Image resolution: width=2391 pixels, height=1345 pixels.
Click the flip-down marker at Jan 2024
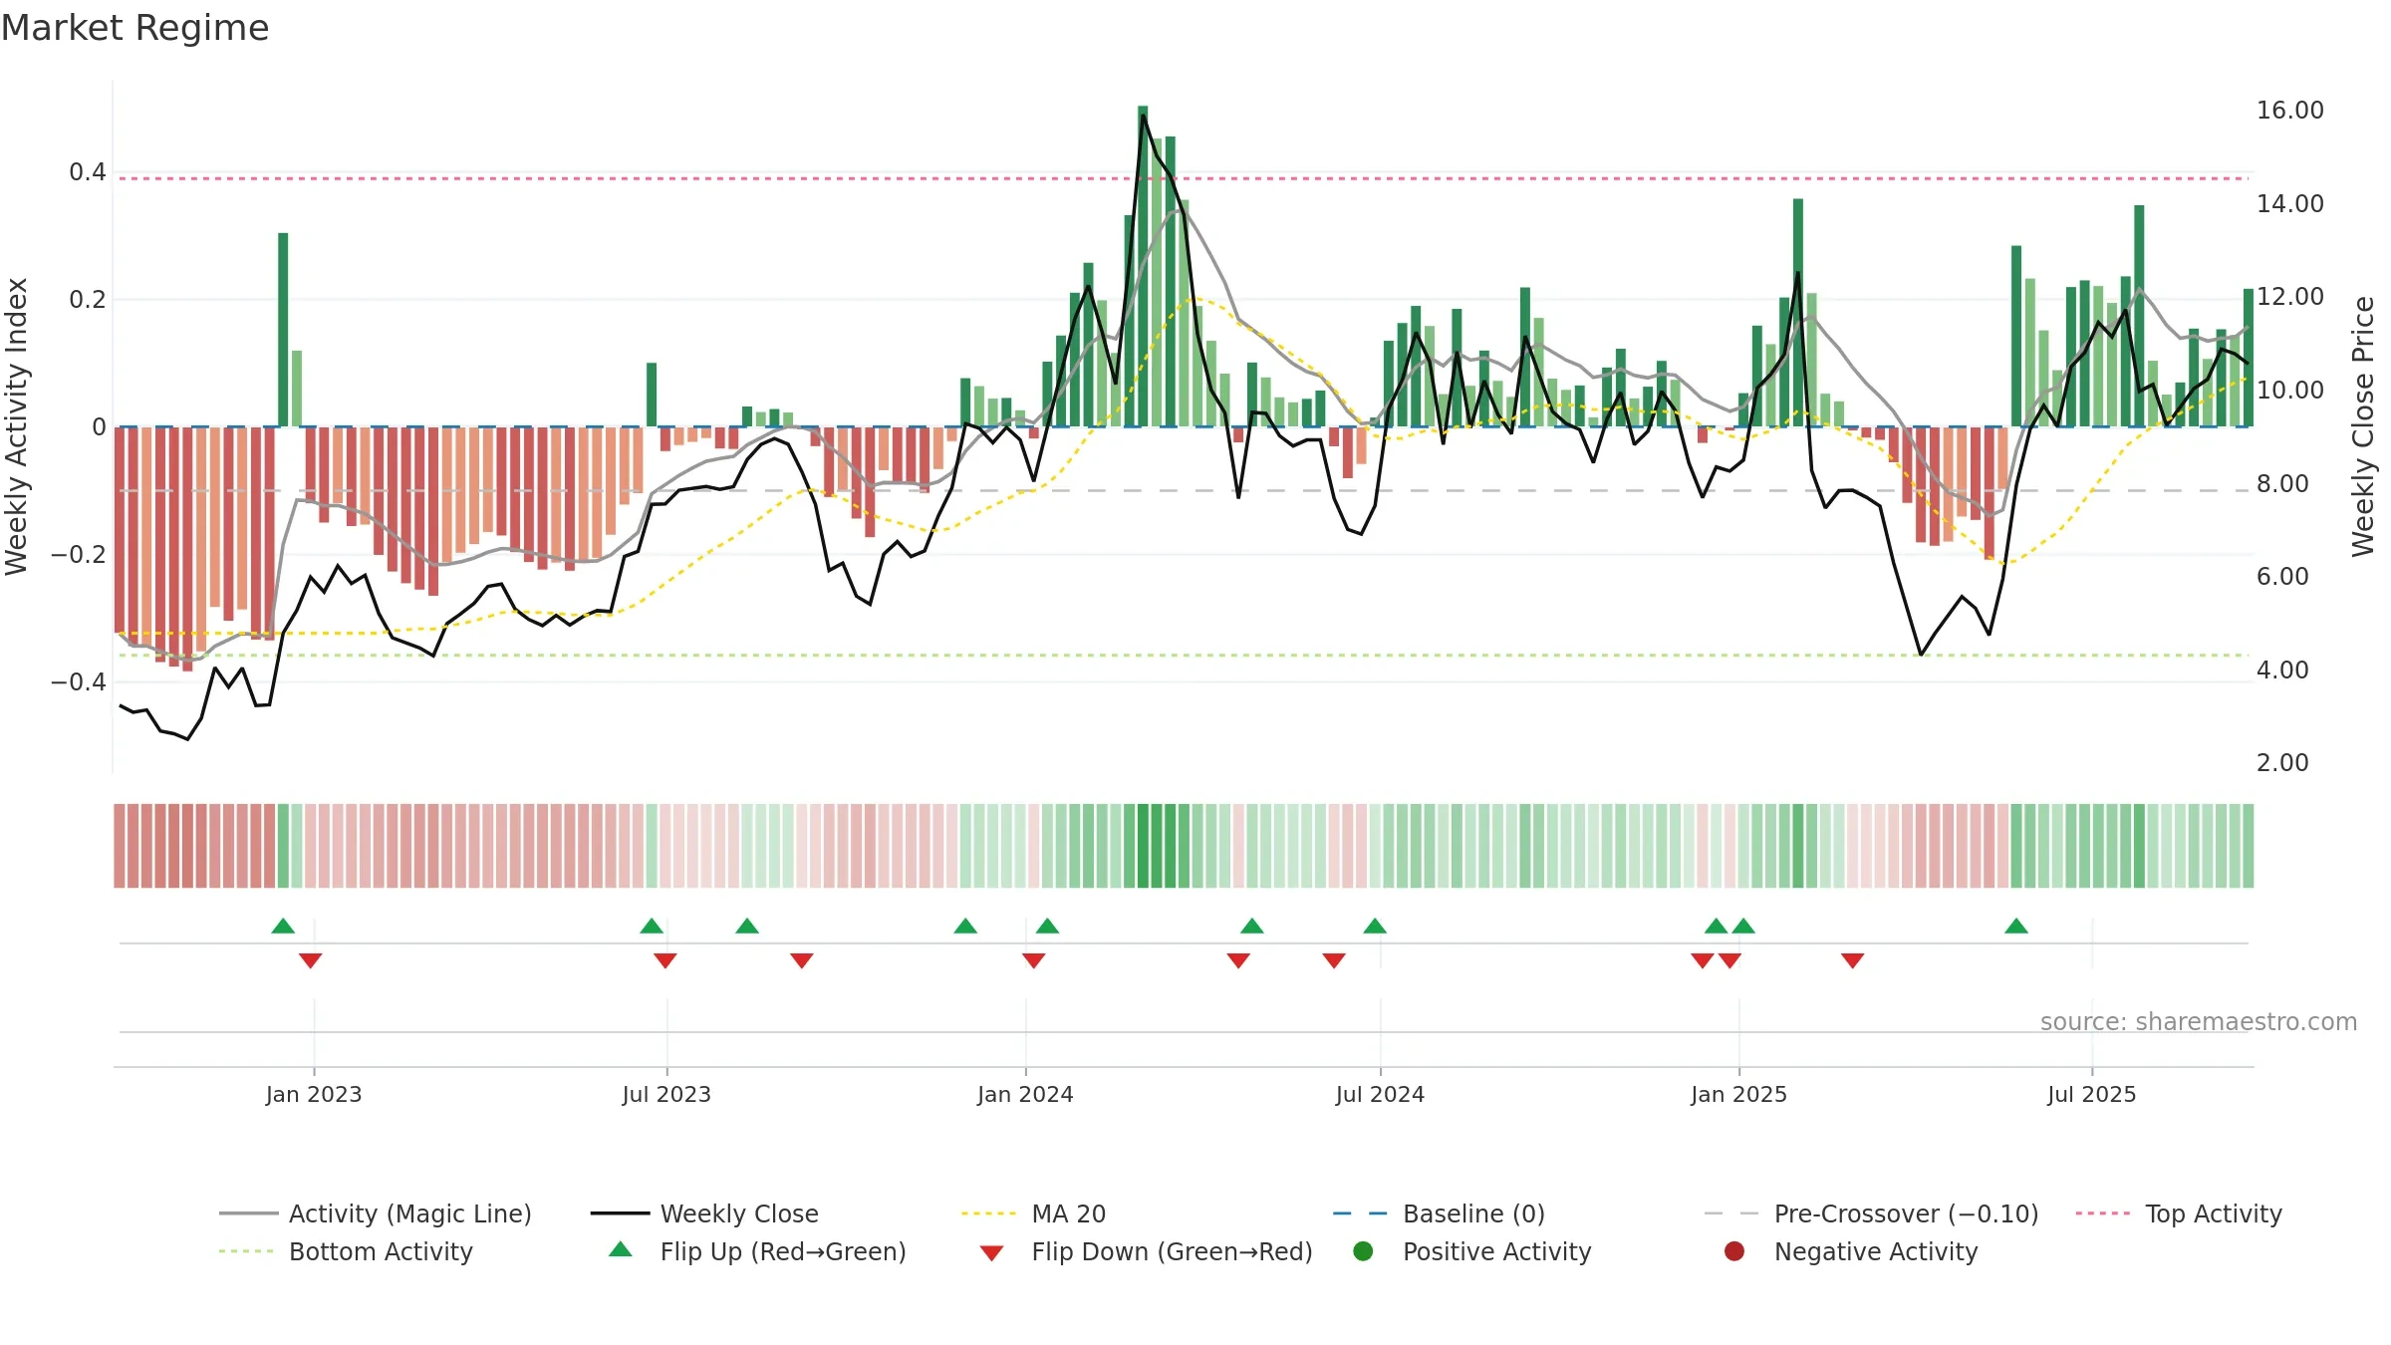[1033, 960]
